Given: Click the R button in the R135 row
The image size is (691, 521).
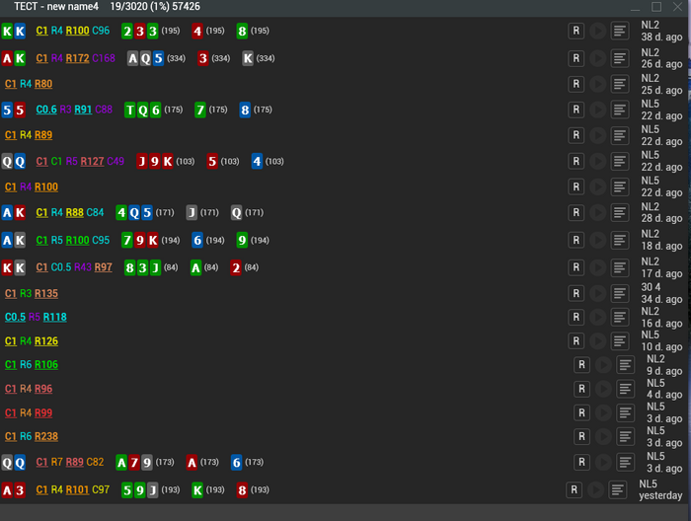Looking at the screenshot, I should [576, 293].
